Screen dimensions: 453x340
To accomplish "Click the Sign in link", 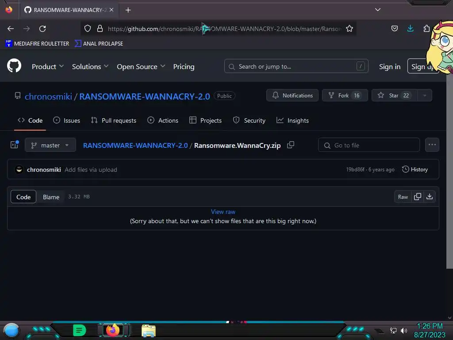I will (x=390, y=66).
